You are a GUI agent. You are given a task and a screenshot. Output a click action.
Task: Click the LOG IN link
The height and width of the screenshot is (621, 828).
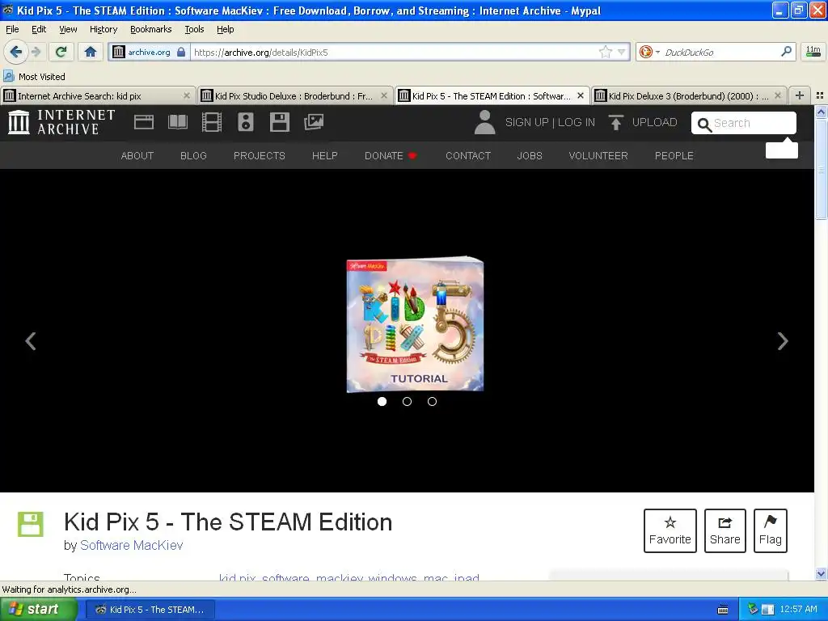576,123
